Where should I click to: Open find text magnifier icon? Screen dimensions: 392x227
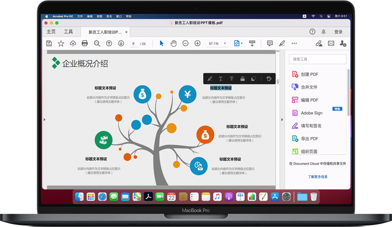click(97, 44)
